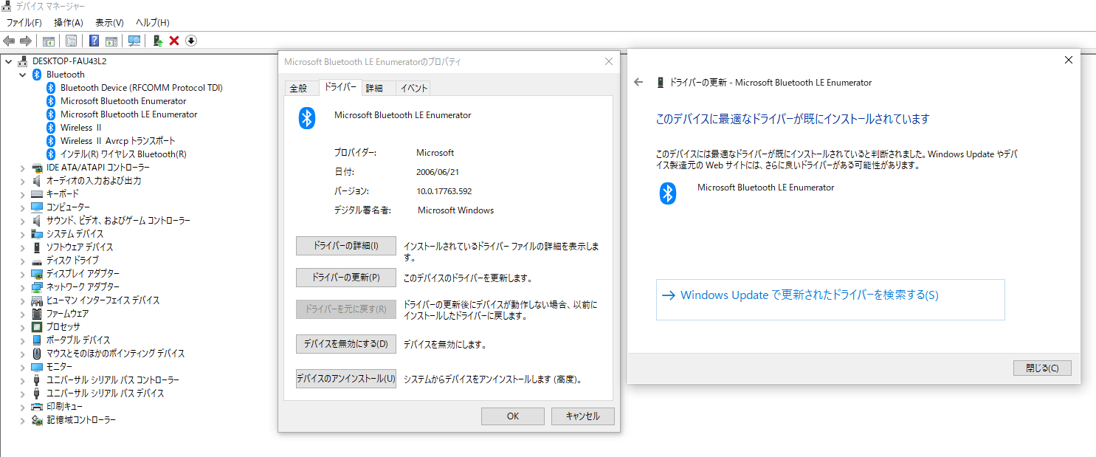Viewport: 1096px width, 457px height.
Task: Expand ヒューマン インターフェイス デバイス category
Action: (23, 300)
